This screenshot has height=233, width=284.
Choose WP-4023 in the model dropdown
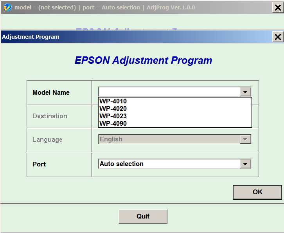[175, 116]
